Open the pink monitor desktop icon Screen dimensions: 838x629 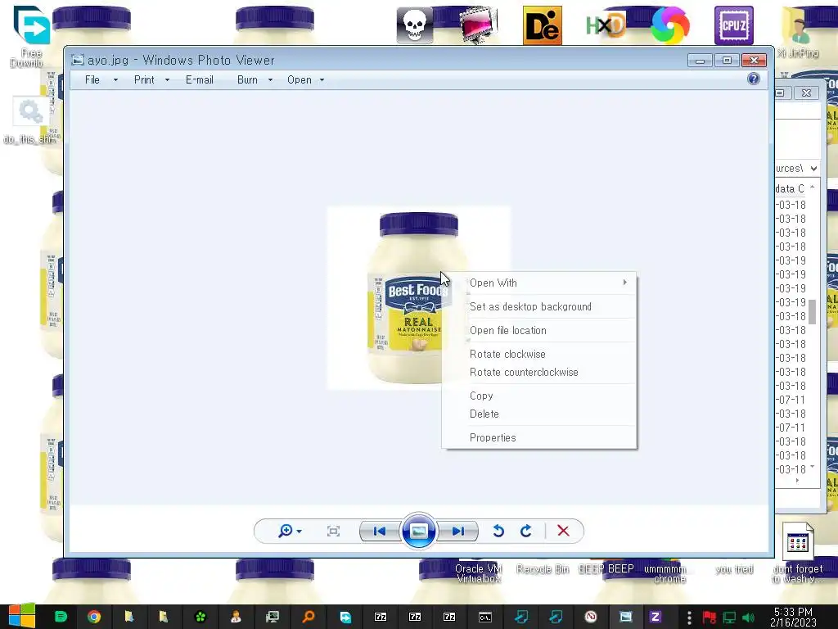tap(478, 25)
